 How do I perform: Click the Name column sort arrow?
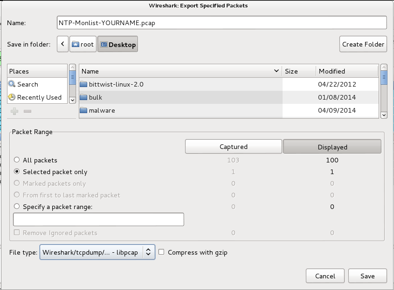[x=276, y=71]
